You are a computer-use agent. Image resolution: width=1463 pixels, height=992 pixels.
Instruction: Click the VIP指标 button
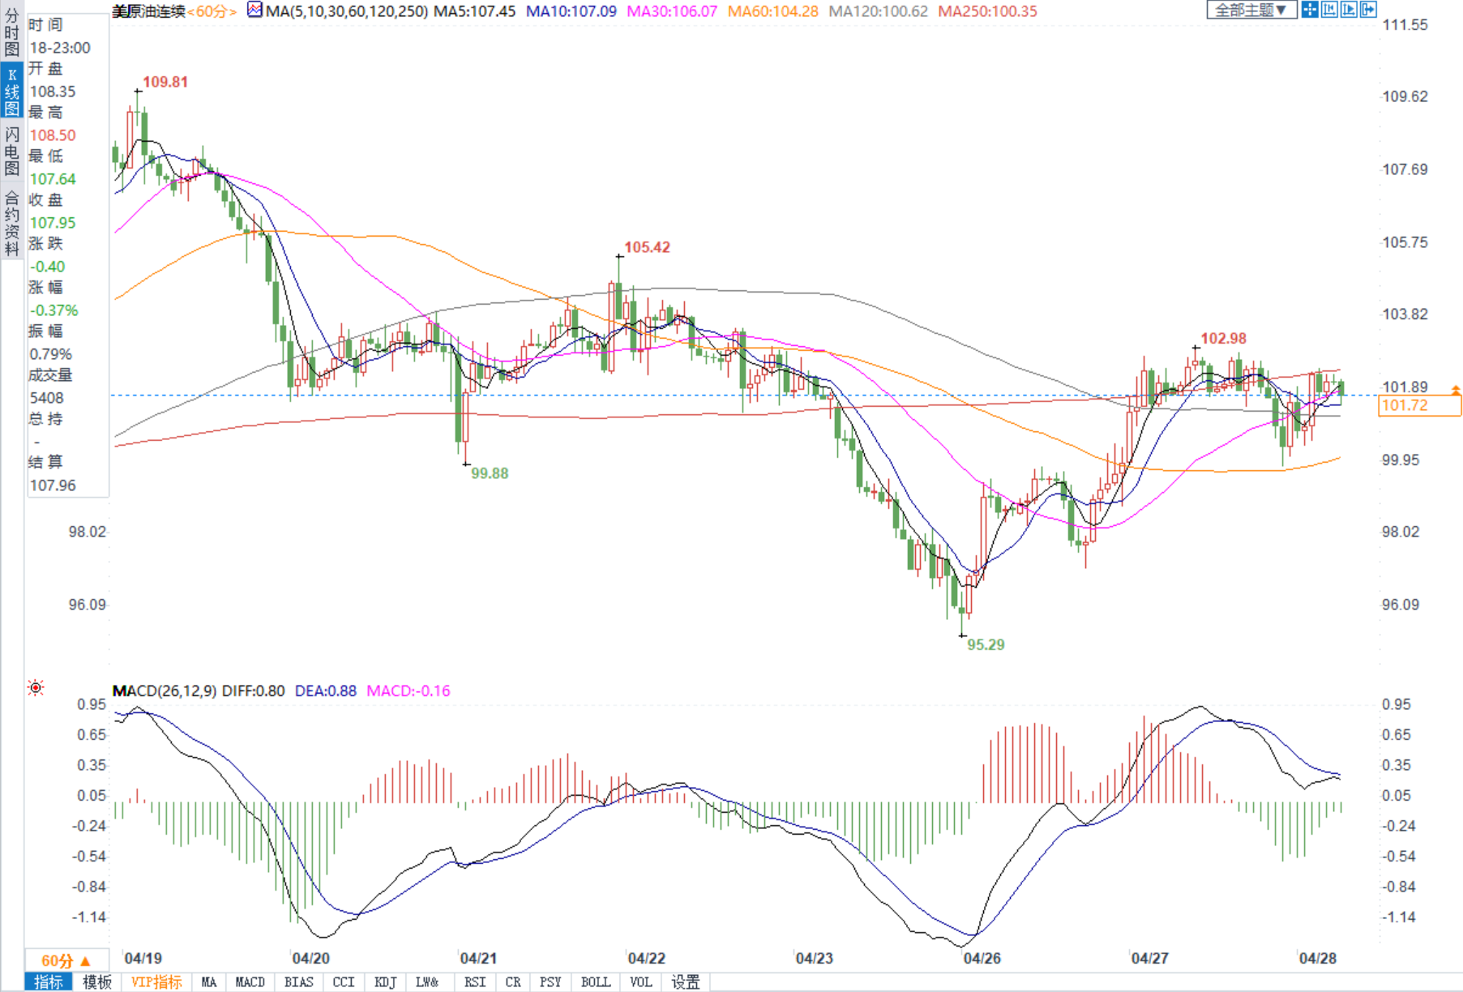point(156,982)
